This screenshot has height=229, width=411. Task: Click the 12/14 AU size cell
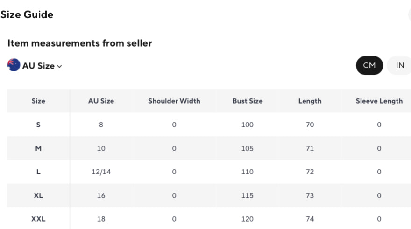tap(101, 172)
